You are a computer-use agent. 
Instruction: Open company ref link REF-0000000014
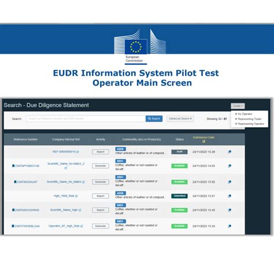coord(64,151)
